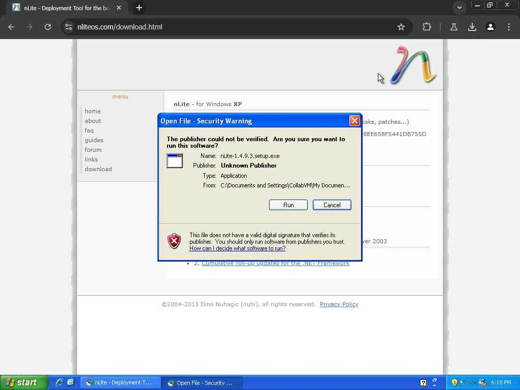
Task: Open the browser Downloads icon
Action: coord(472,27)
